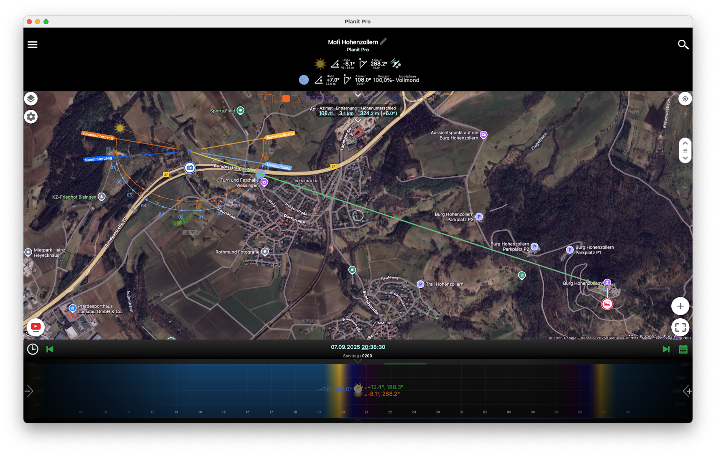Edit plan name with pencil icon

click(x=384, y=41)
